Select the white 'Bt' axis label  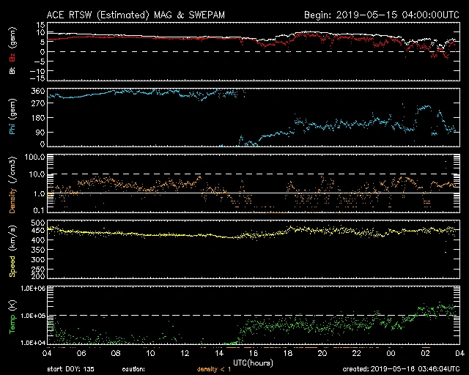coord(12,70)
